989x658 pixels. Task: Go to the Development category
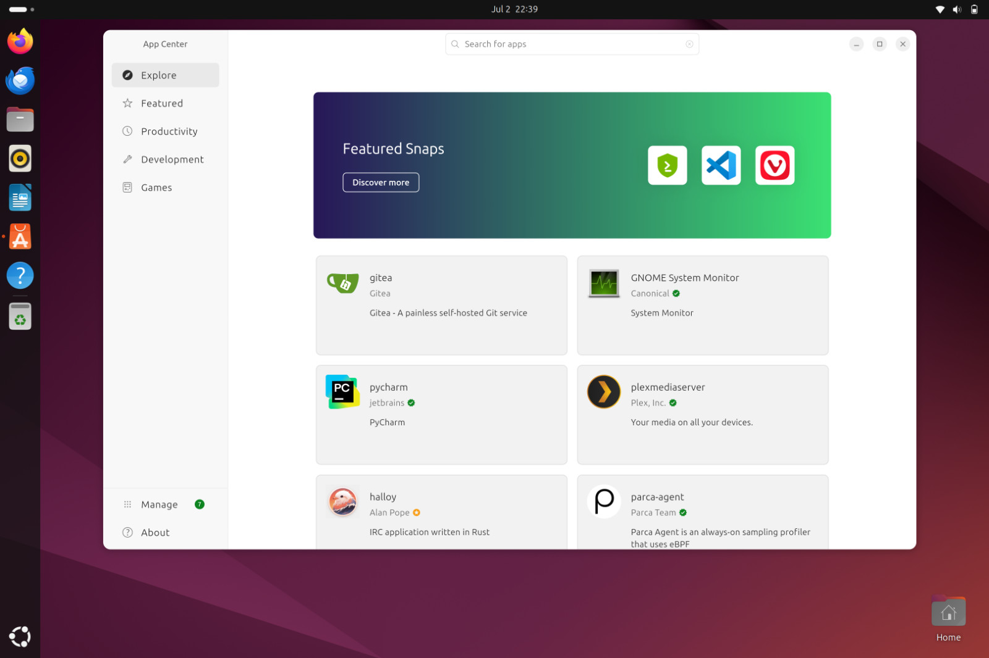[x=165, y=159]
